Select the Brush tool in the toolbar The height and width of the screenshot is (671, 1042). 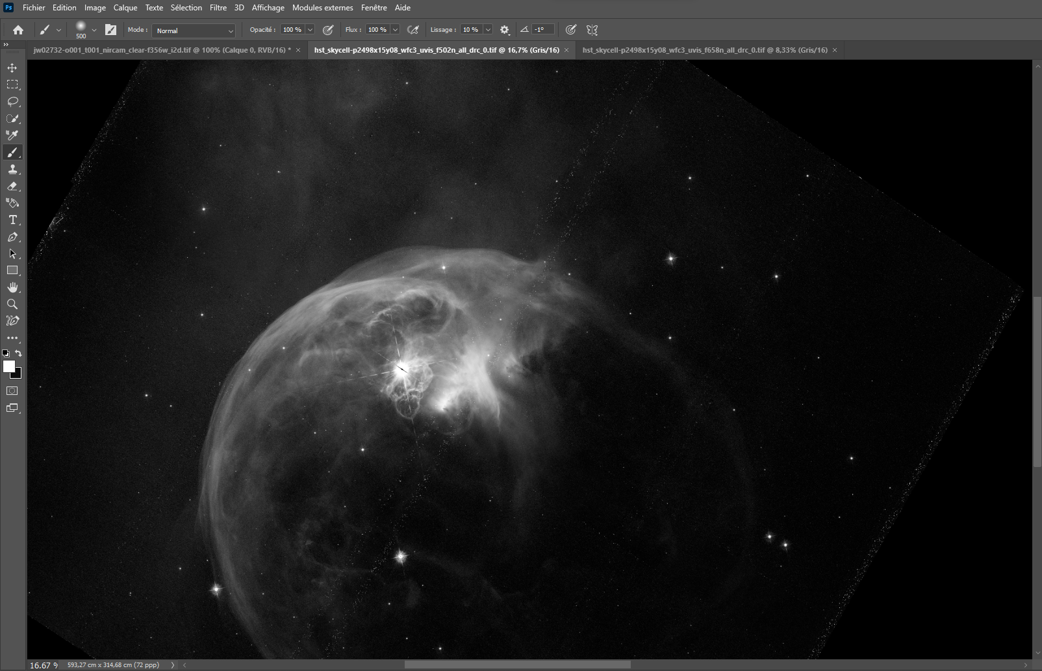click(12, 152)
